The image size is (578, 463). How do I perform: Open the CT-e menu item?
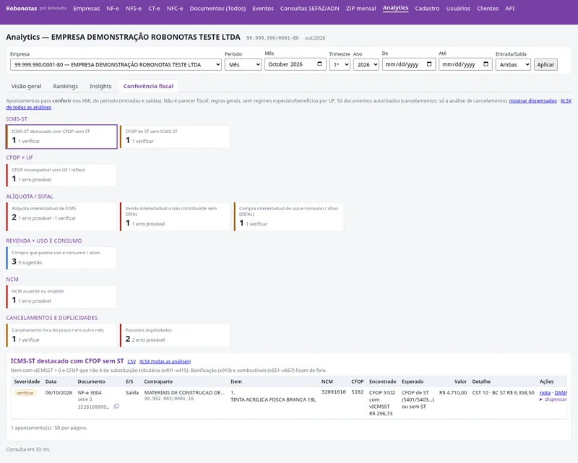tap(154, 9)
